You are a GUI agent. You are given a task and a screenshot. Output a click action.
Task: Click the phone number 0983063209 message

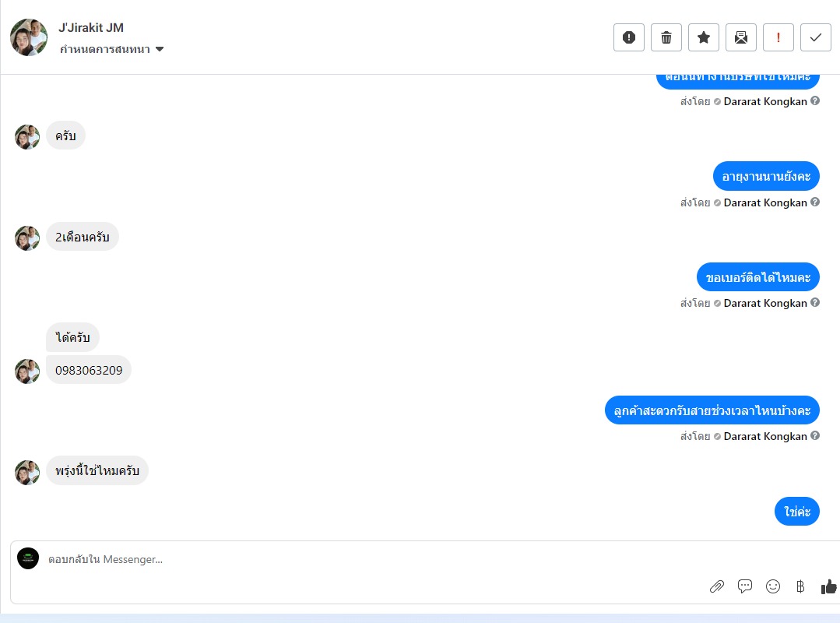[89, 370]
